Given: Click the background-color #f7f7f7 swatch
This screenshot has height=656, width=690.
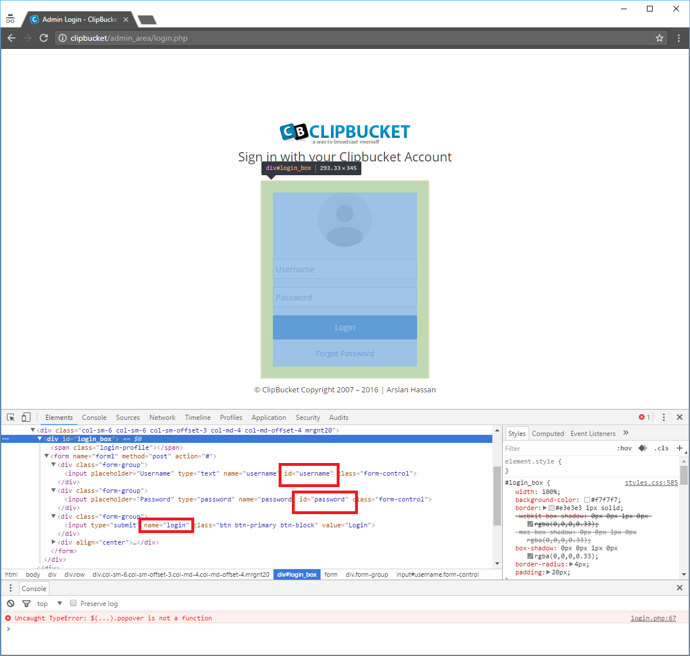Looking at the screenshot, I should coord(587,500).
